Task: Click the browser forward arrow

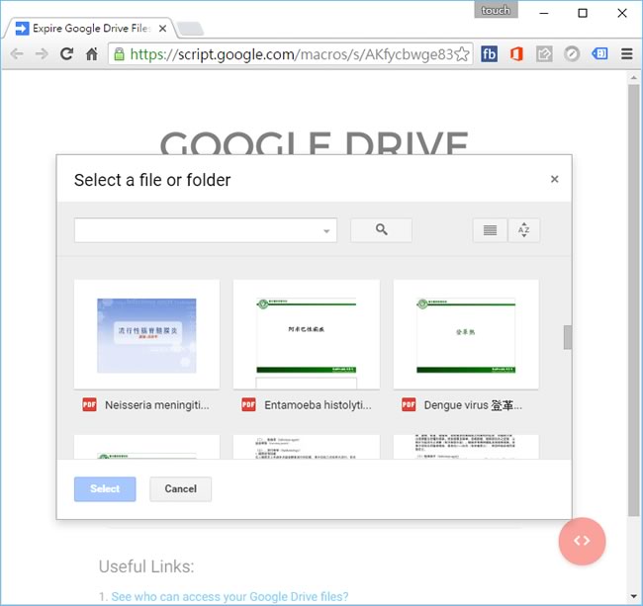Action: tap(42, 53)
